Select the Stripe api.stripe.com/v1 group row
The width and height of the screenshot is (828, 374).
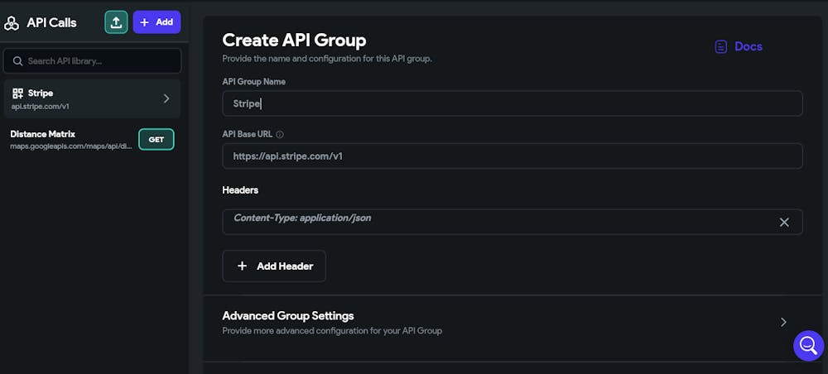[93, 98]
